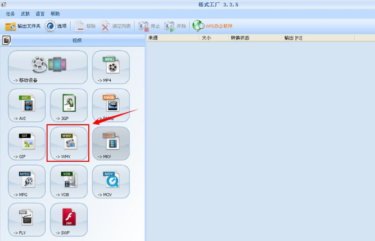Sort by the 来源 (Source) column header
The width and height of the screenshot is (375, 241).
click(173, 38)
